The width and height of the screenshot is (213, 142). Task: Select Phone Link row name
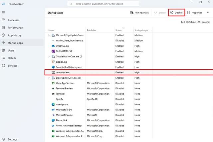pos(61,120)
